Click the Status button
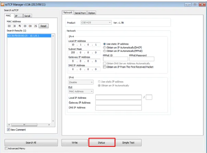The height and width of the screenshot is (153, 207). pos(102,143)
